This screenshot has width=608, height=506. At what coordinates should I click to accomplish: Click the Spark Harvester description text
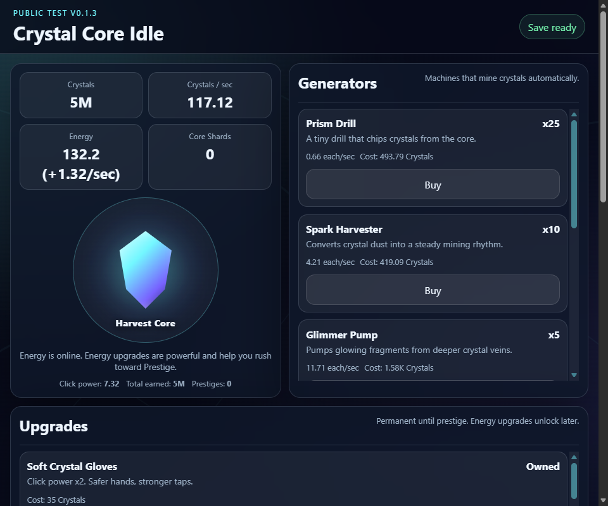point(405,244)
